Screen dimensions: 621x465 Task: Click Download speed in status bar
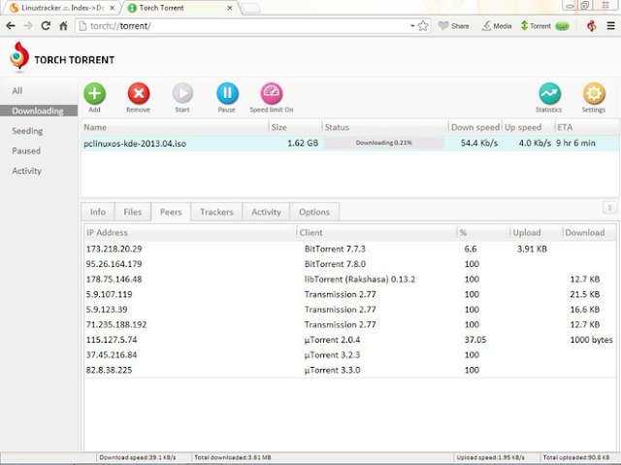(138, 457)
